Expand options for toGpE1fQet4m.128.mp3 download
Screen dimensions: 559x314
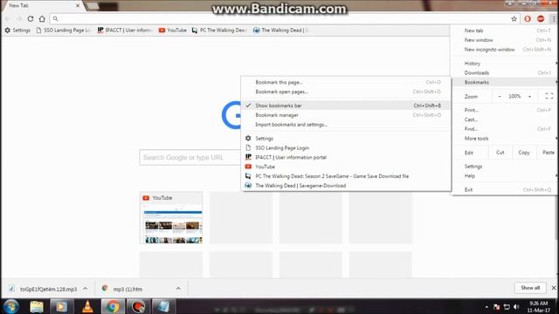86,289
